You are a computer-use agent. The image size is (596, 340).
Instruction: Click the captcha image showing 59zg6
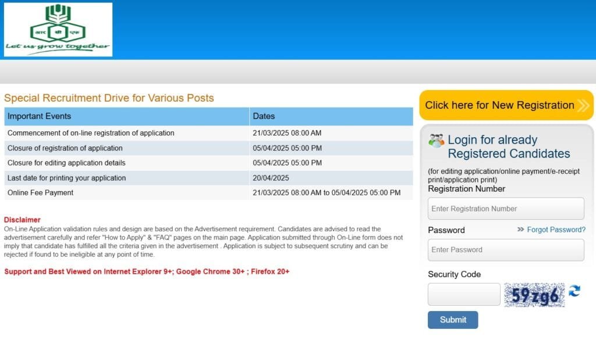click(534, 295)
